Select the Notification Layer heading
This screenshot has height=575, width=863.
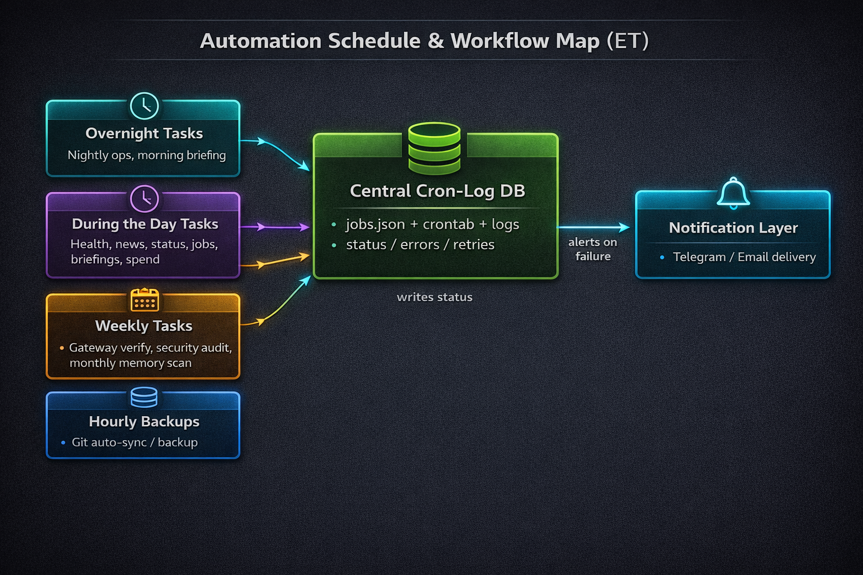[x=733, y=228]
